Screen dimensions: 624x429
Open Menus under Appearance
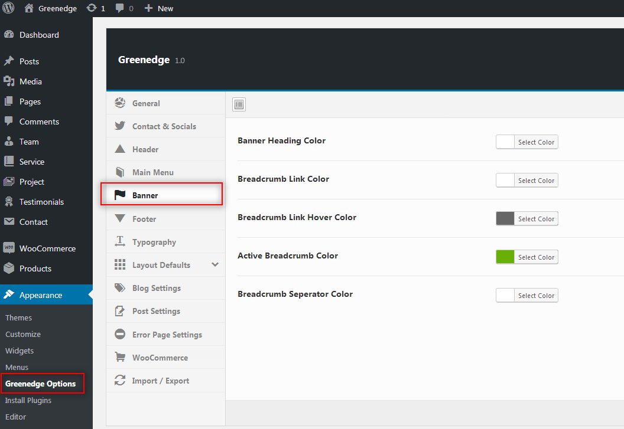[17, 368]
